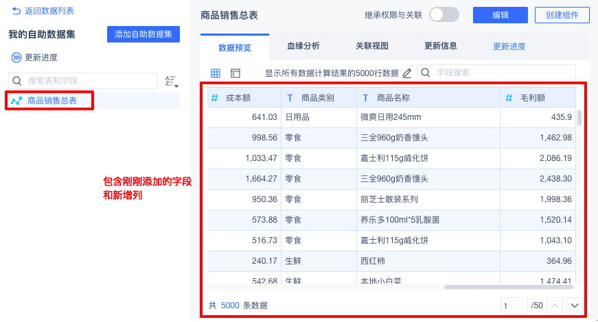598x322 pixels.
Task: Click 2,086.19 gross profit cell
Action: tap(538, 158)
